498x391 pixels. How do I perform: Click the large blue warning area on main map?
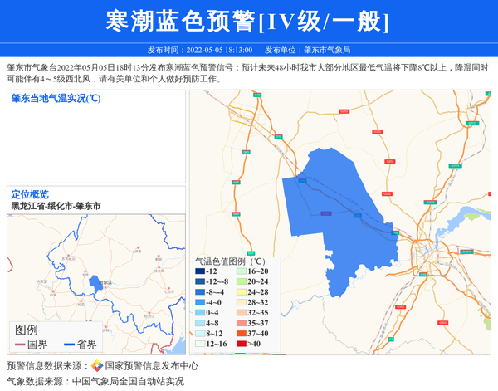(332, 216)
